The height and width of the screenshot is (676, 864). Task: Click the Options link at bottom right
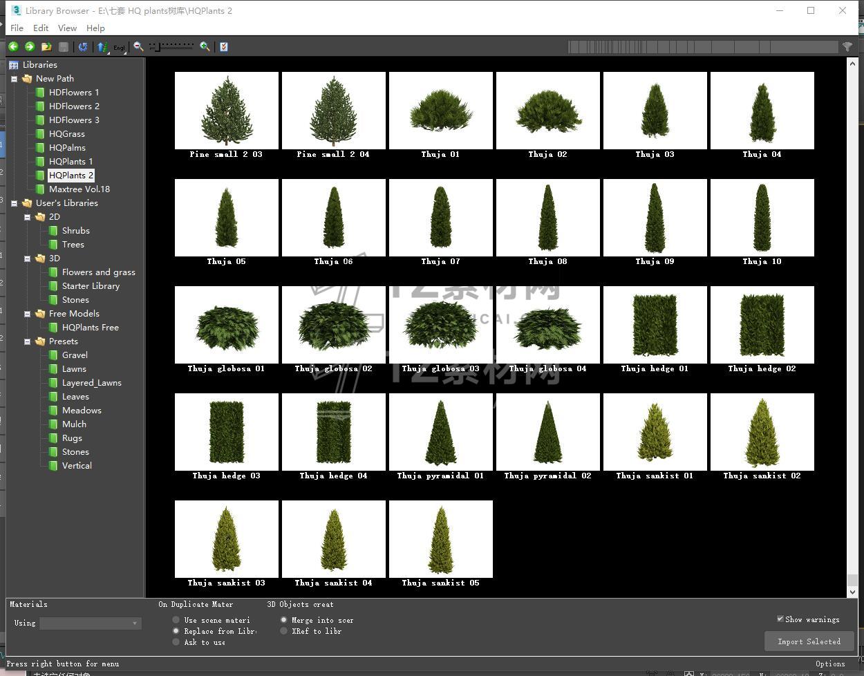click(829, 664)
